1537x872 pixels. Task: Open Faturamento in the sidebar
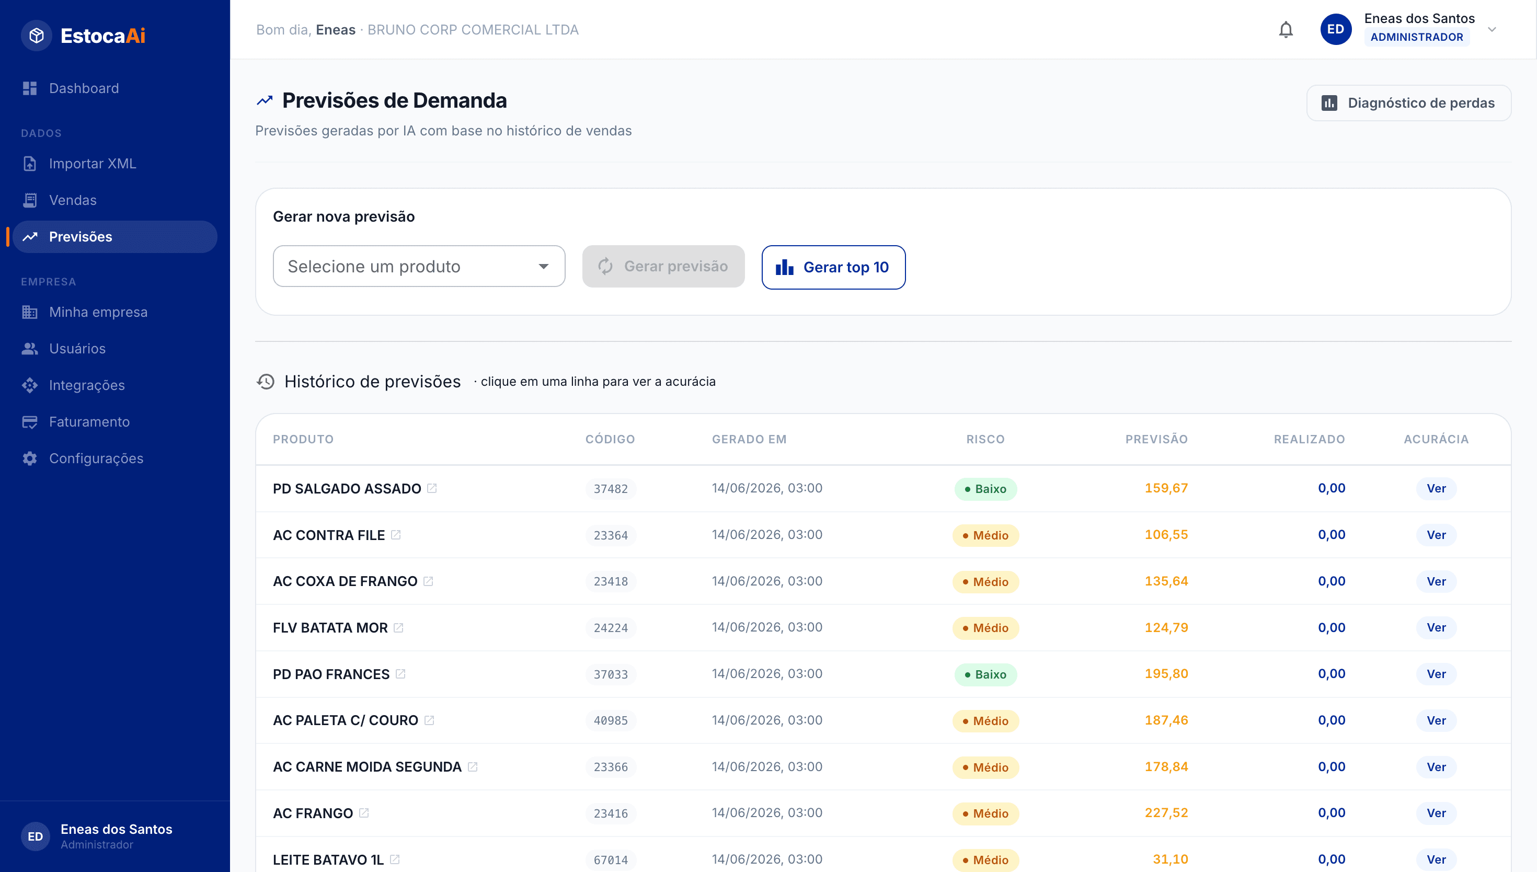click(115, 422)
